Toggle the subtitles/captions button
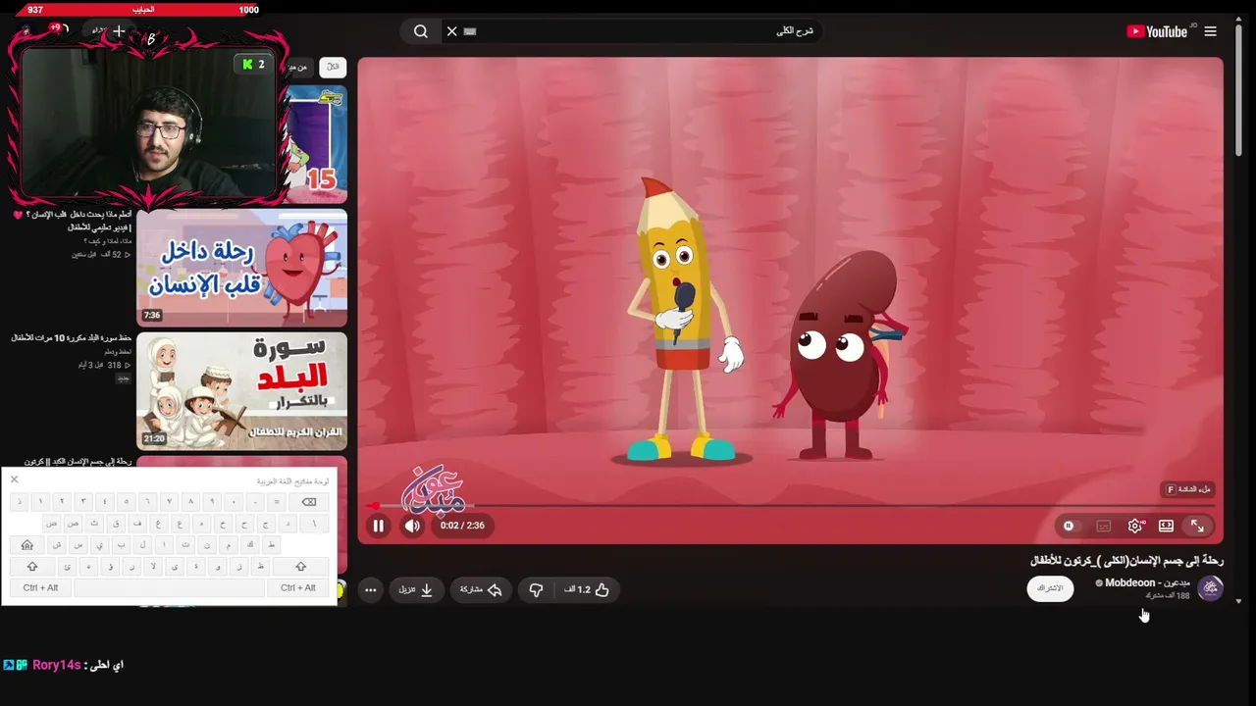1256x706 pixels. coord(1104,526)
